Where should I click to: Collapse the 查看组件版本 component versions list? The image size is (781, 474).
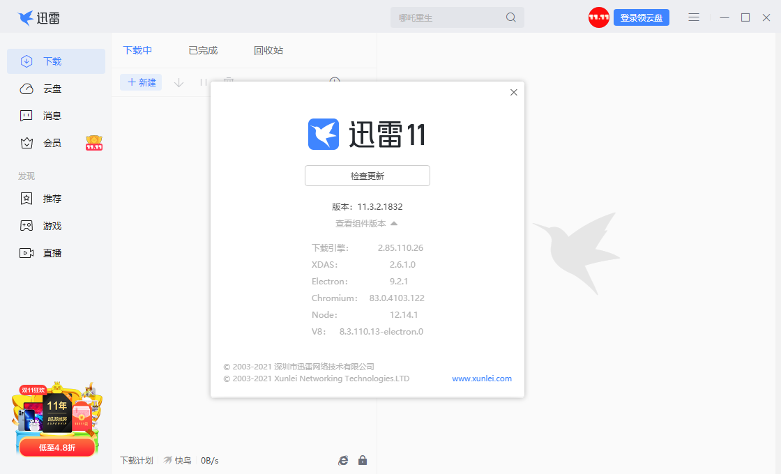(367, 224)
